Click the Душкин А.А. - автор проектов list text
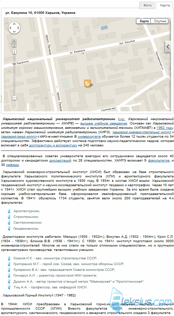 pyautogui.click(x=79, y=281)
